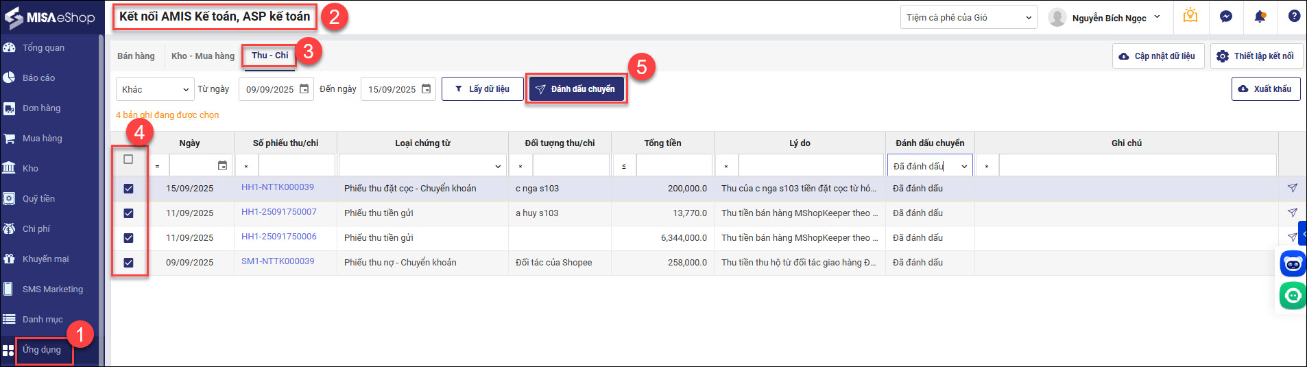Open the messenger chat icon
Viewport: 1307px width, 367px height.
click(x=1226, y=17)
